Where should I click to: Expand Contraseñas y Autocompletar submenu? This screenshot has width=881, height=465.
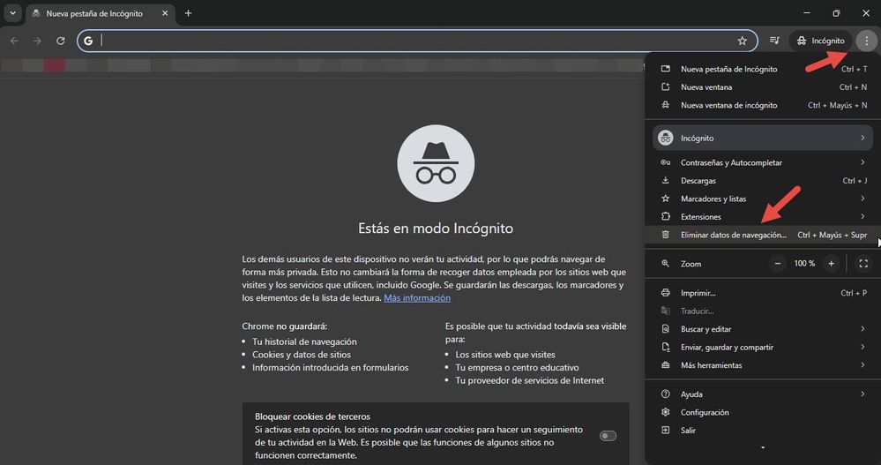(763, 162)
